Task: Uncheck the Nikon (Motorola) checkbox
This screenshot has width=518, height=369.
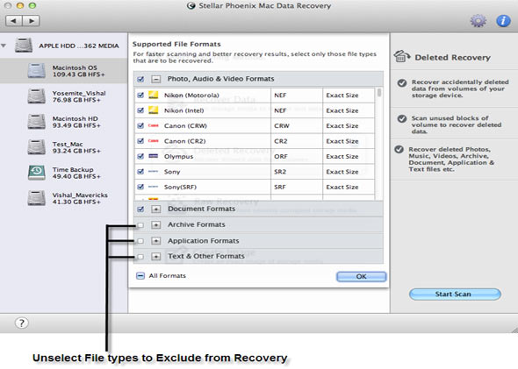Action: [140, 96]
